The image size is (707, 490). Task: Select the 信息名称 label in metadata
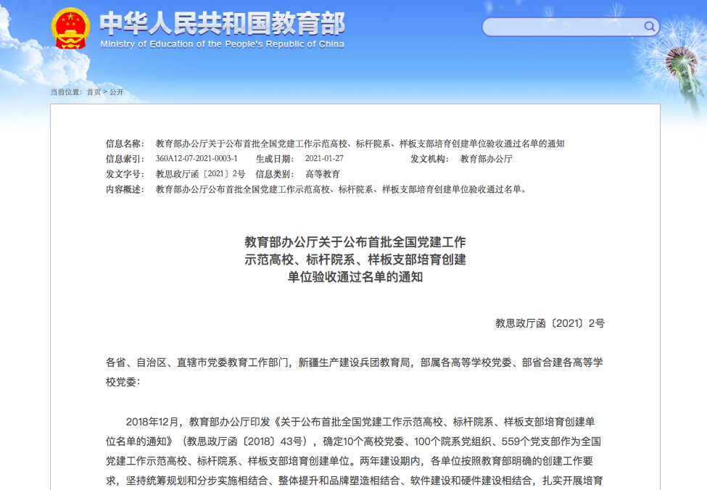[x=125, y=144]
